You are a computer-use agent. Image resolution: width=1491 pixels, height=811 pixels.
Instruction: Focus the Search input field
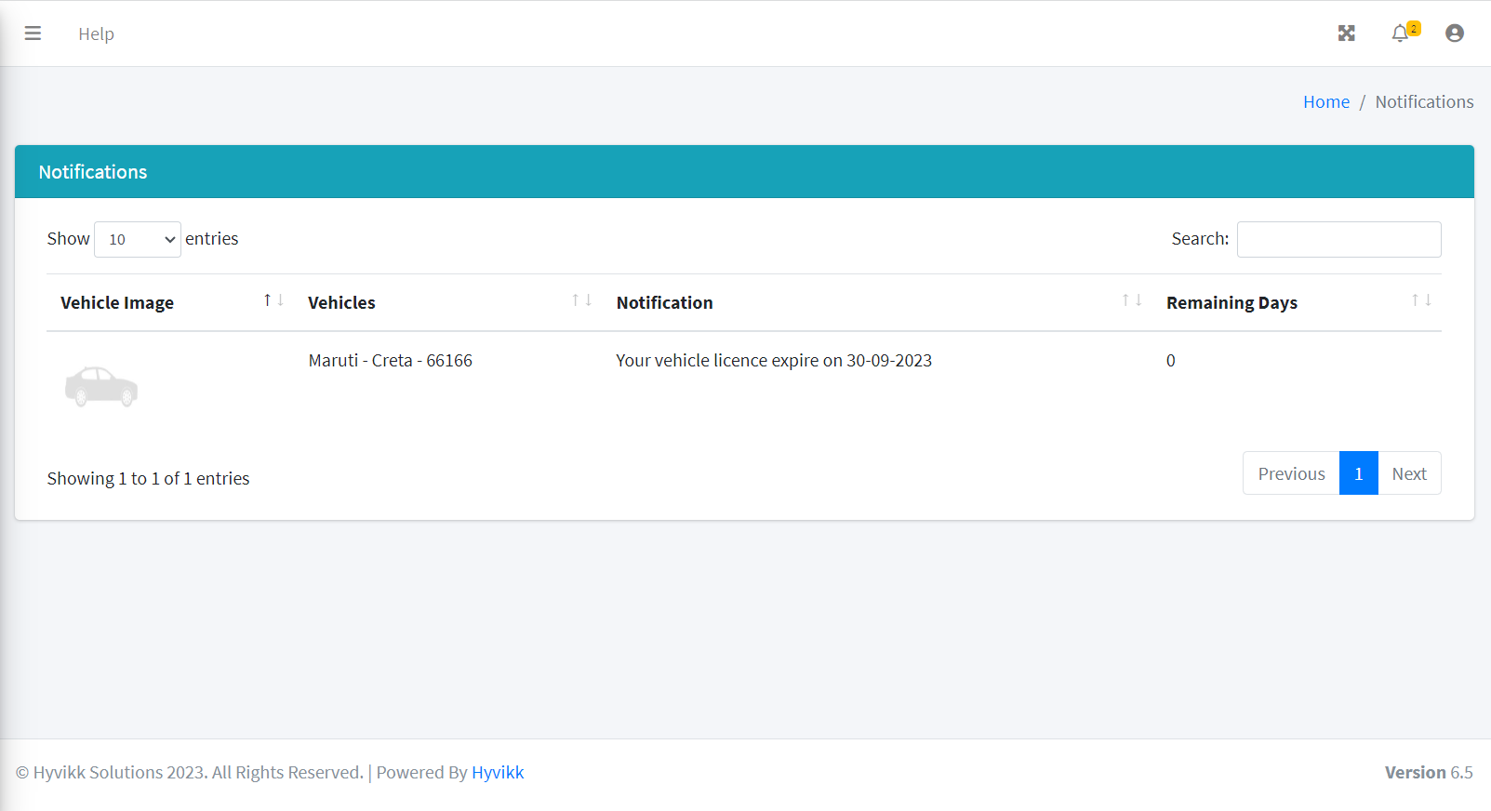tap(1338, 240)
